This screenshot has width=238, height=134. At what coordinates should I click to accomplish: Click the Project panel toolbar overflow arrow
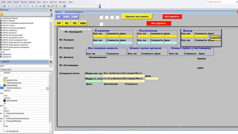[x=51, y=15]
